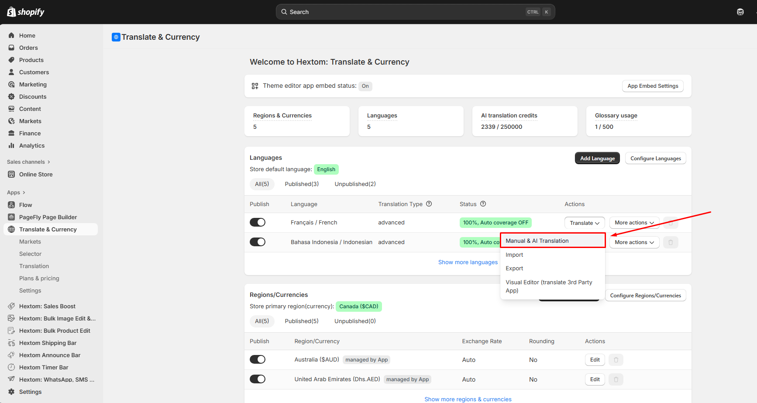
Task: Click the Content icon in sidebar
Action: [11, 109]
